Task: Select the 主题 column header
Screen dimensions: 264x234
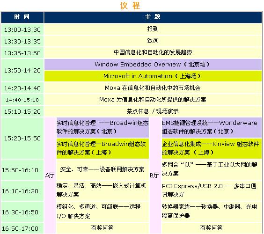Action: (x=153, y=17)
